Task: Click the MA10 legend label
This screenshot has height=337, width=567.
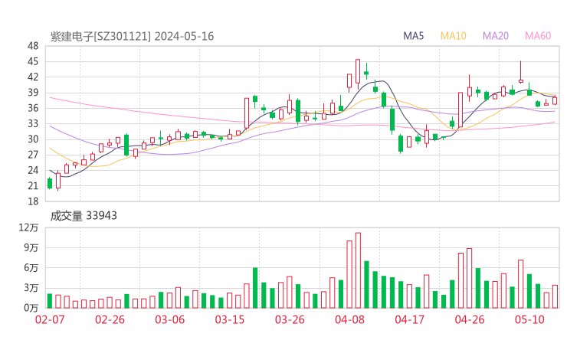Action: [453, 36]
